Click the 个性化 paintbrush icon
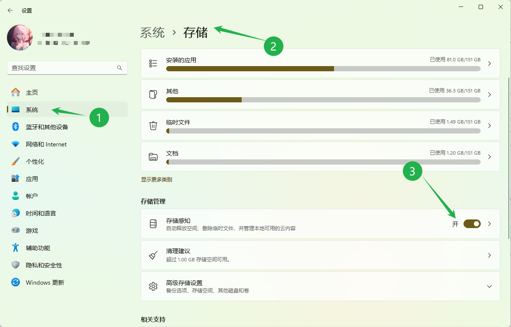The width and height of the screenshot is (511, 327). [x=15, y=162]
